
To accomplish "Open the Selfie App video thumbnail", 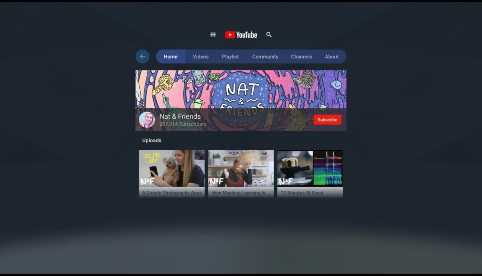I will coord(172,168).
